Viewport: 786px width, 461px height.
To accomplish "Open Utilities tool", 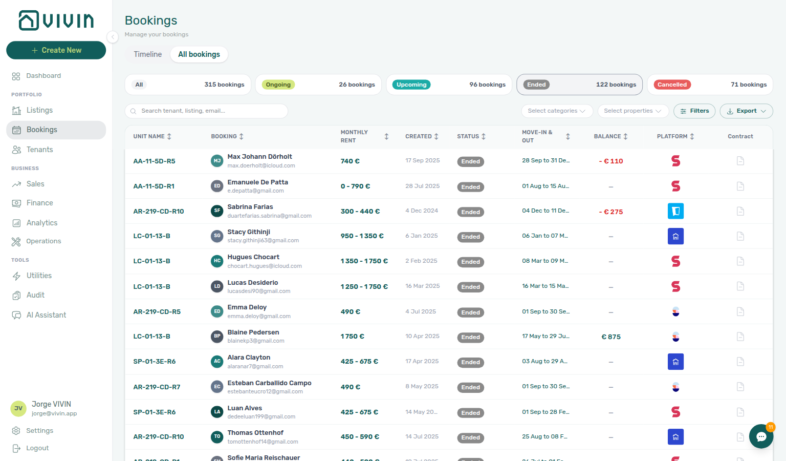I will coord(56,276).
